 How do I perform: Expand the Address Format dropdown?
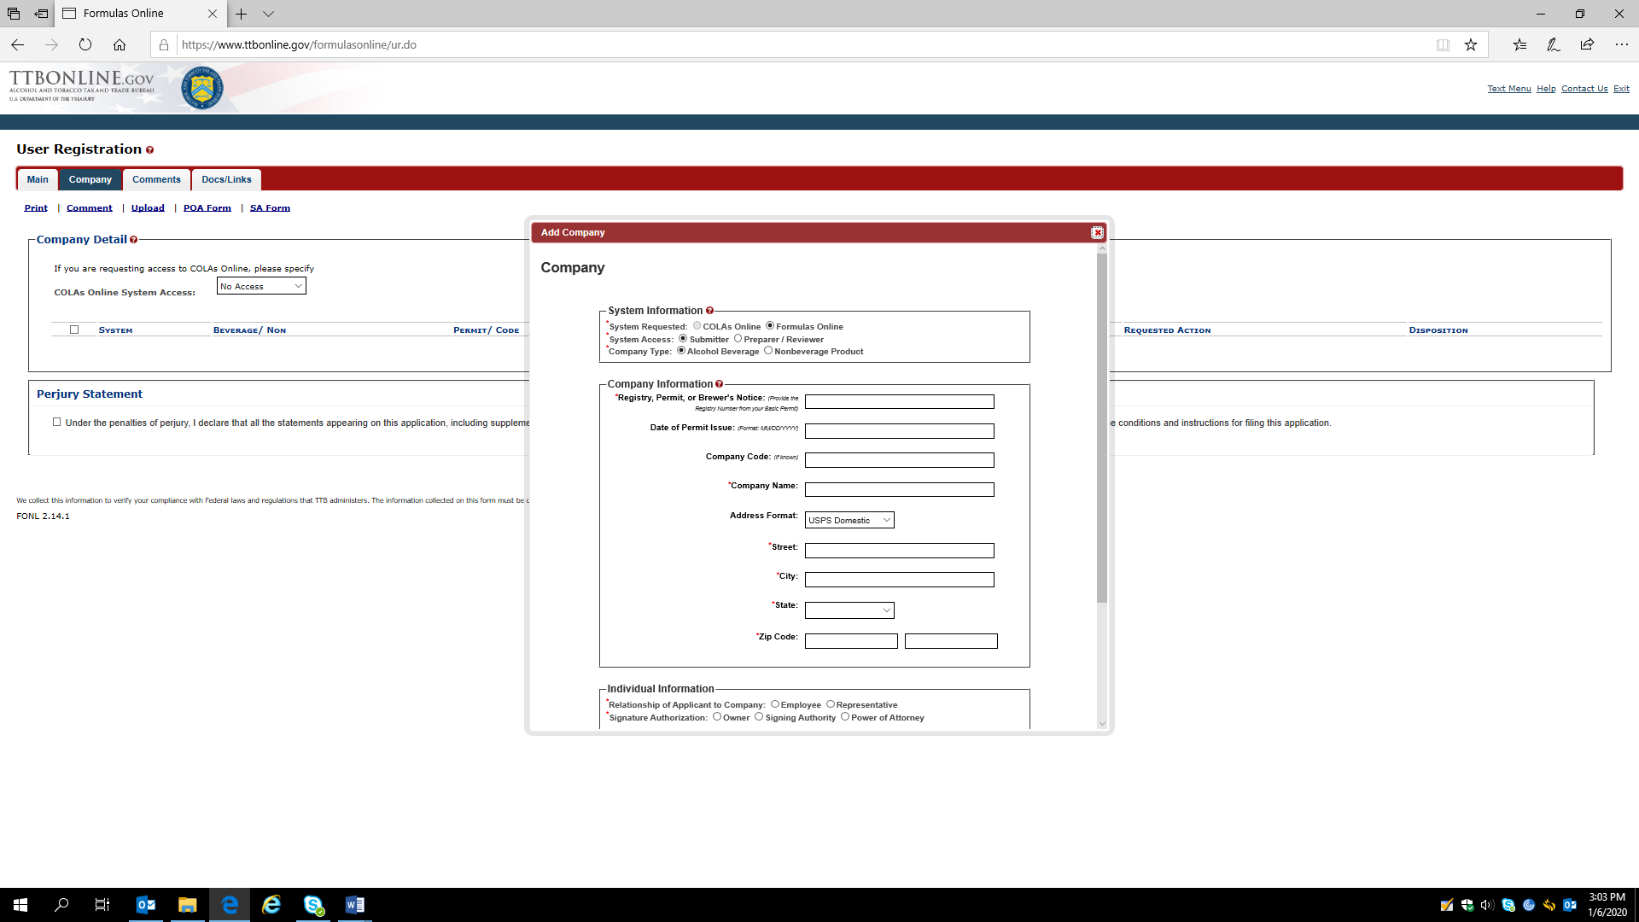(849, 521)
